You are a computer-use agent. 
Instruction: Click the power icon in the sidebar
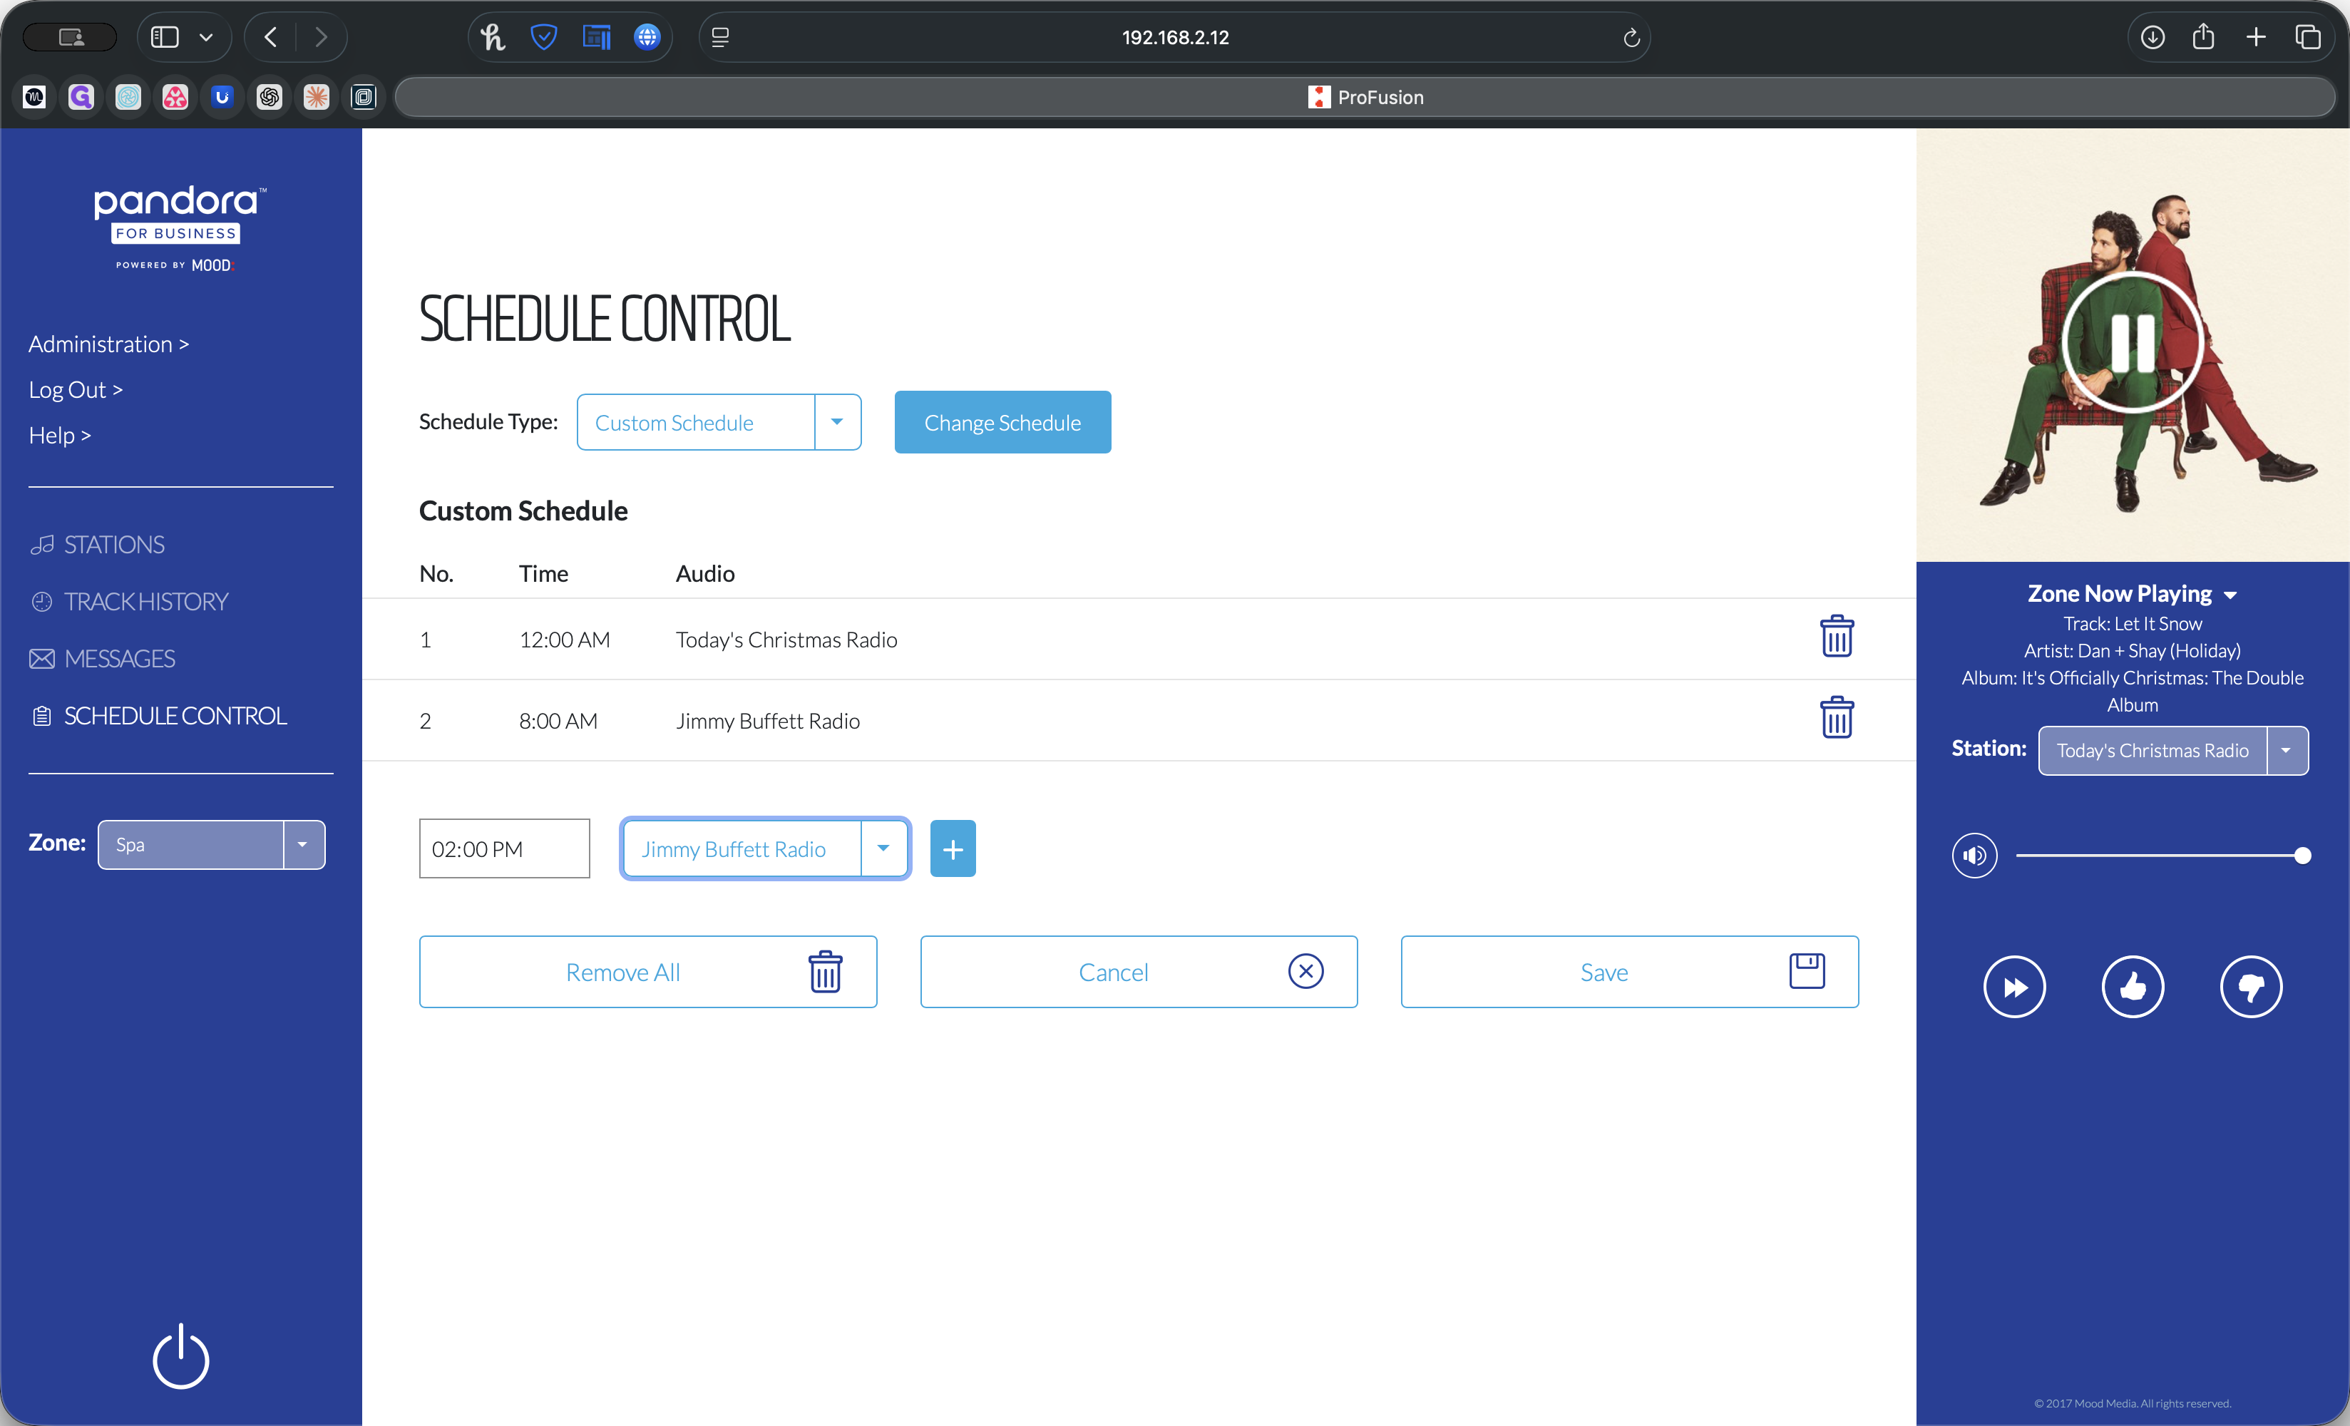(180, 1355)
